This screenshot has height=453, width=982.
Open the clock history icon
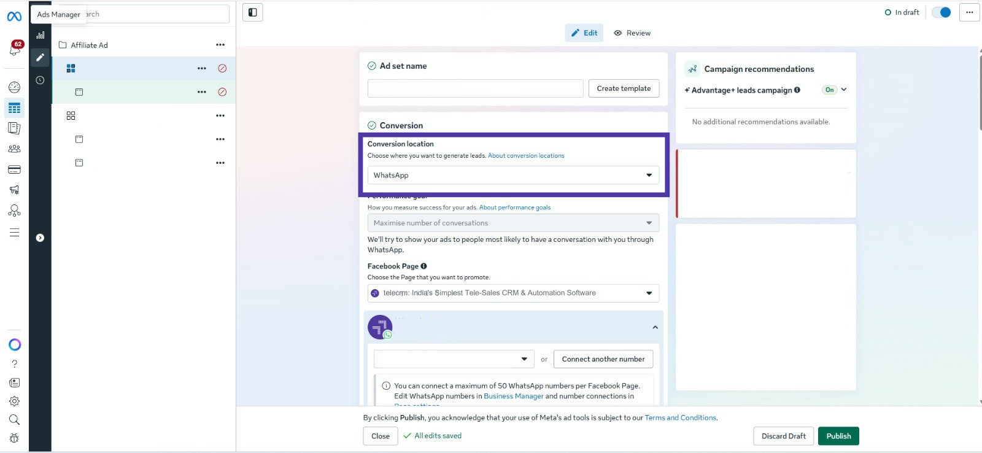(x=40, y=80)
